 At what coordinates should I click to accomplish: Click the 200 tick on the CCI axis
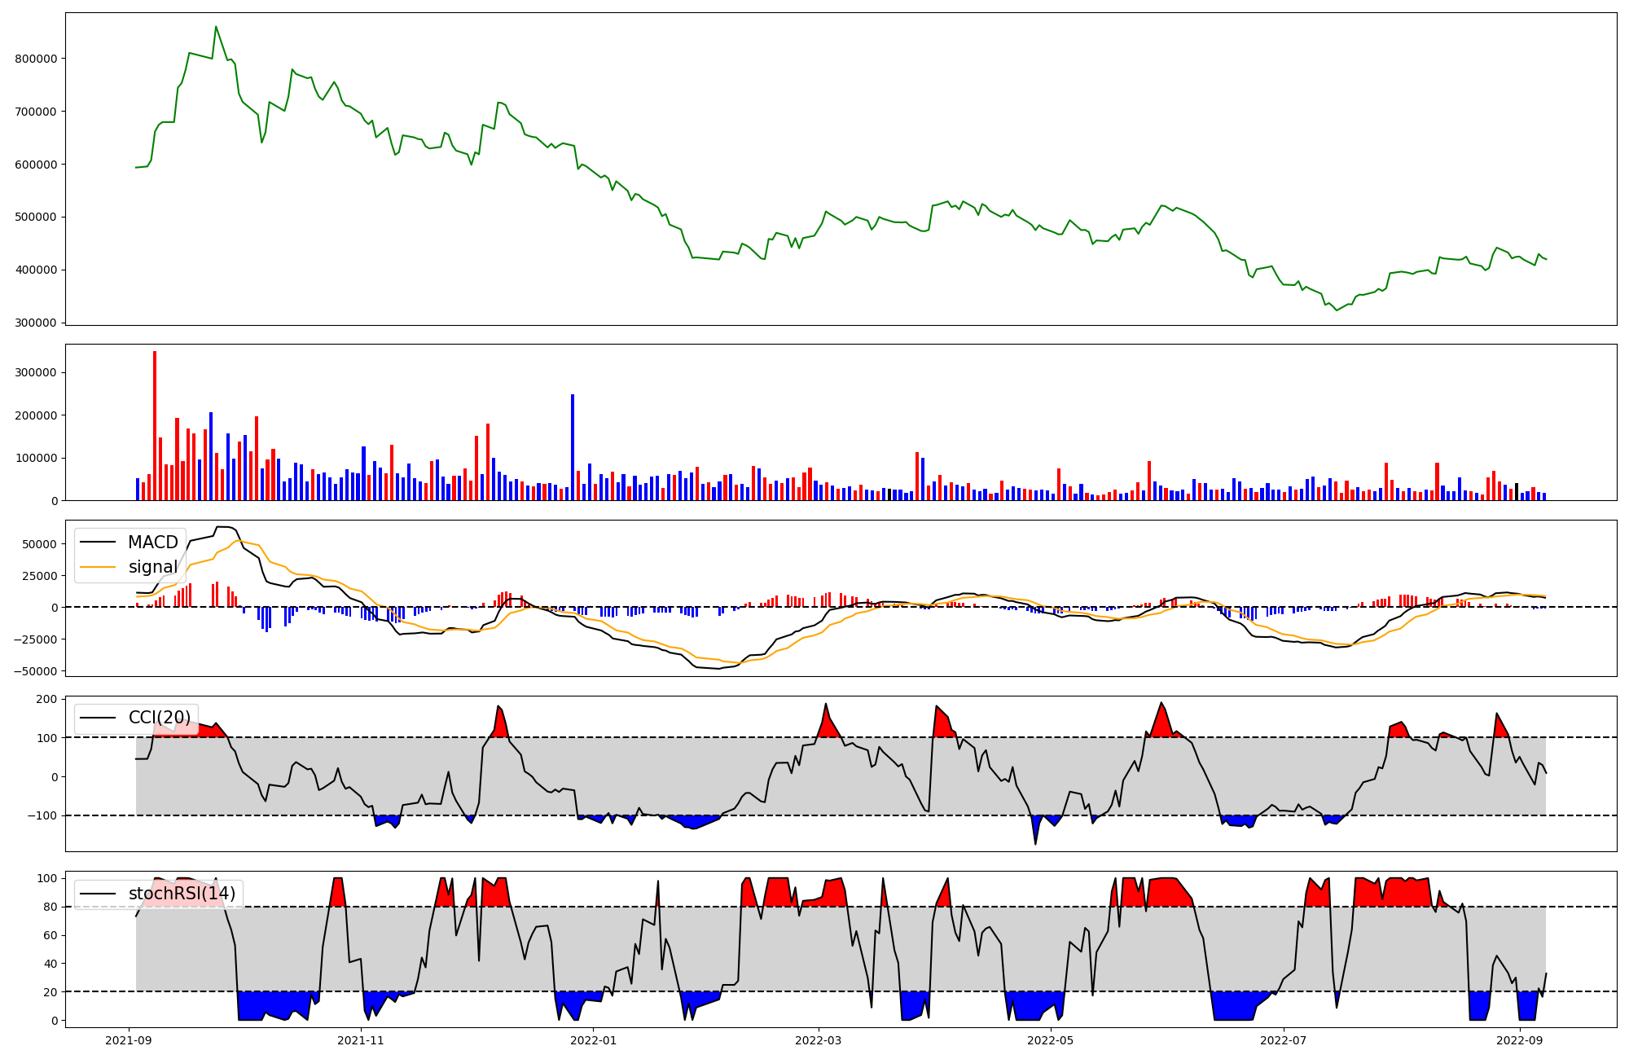(x=47, y=699)
